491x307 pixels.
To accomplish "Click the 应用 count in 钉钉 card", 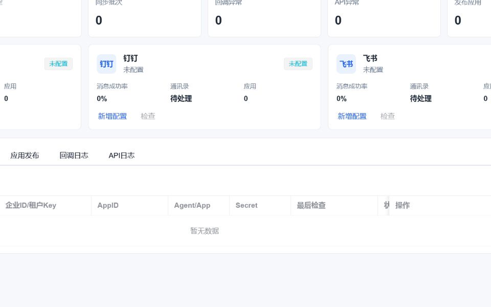I will pyautogui.click(x=246, y=99).
